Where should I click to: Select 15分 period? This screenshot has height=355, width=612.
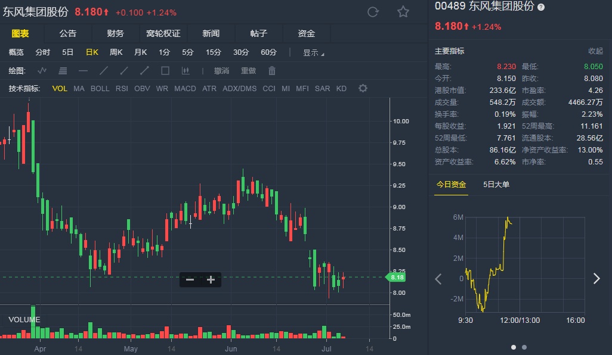pos(214,52)
